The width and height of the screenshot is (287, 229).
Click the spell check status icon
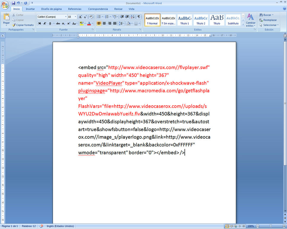tap(41, 226)
